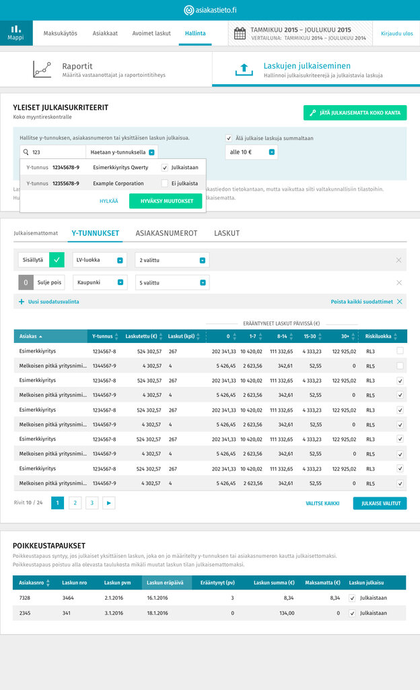
Task: Uncheck Julkaistaan for Esimerkkiyritys Qwerty
Action: (x=165, y=168)
